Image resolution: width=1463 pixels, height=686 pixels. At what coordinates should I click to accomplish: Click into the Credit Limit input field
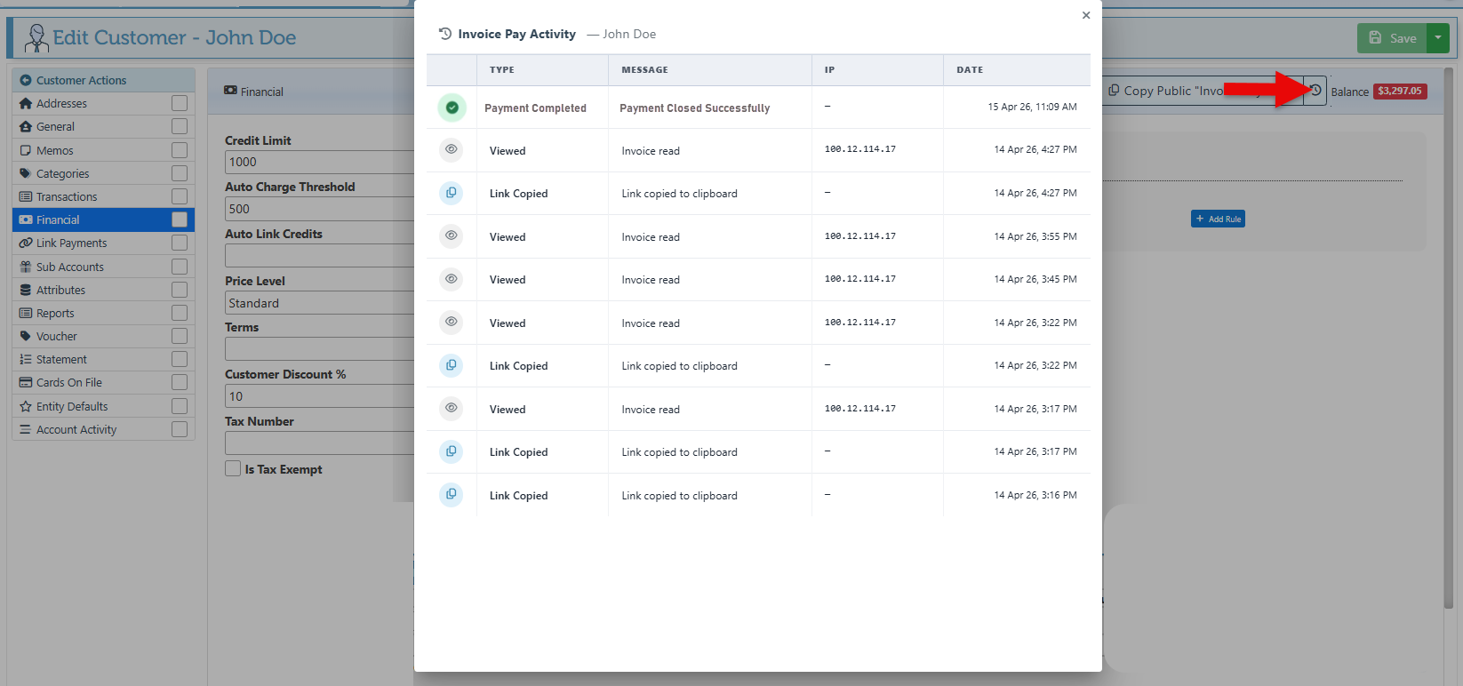(318, 163)
